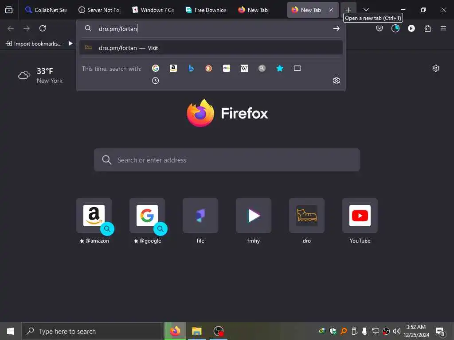Click the microphone tray icon
Screen dimensions: 454x340
[x=364, y=331]
